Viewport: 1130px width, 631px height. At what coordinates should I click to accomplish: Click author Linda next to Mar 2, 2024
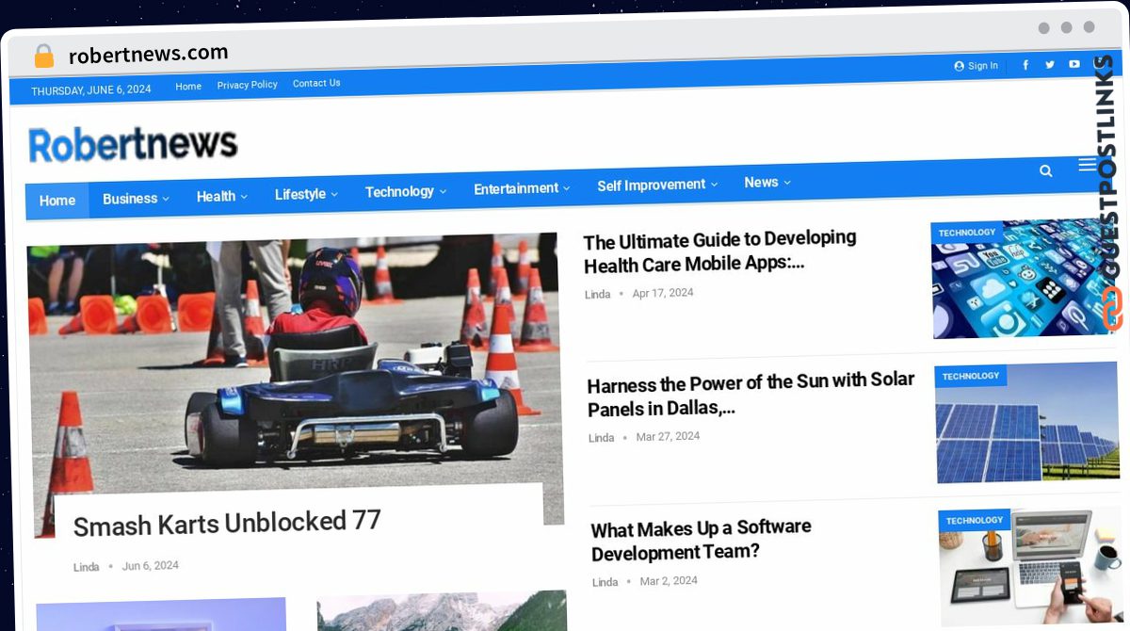click(605, 582)
